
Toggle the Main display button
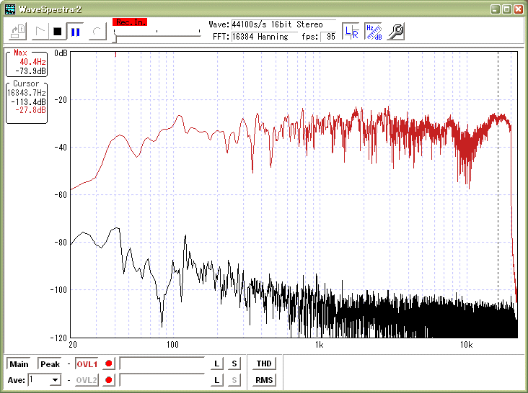pos(19,364)
